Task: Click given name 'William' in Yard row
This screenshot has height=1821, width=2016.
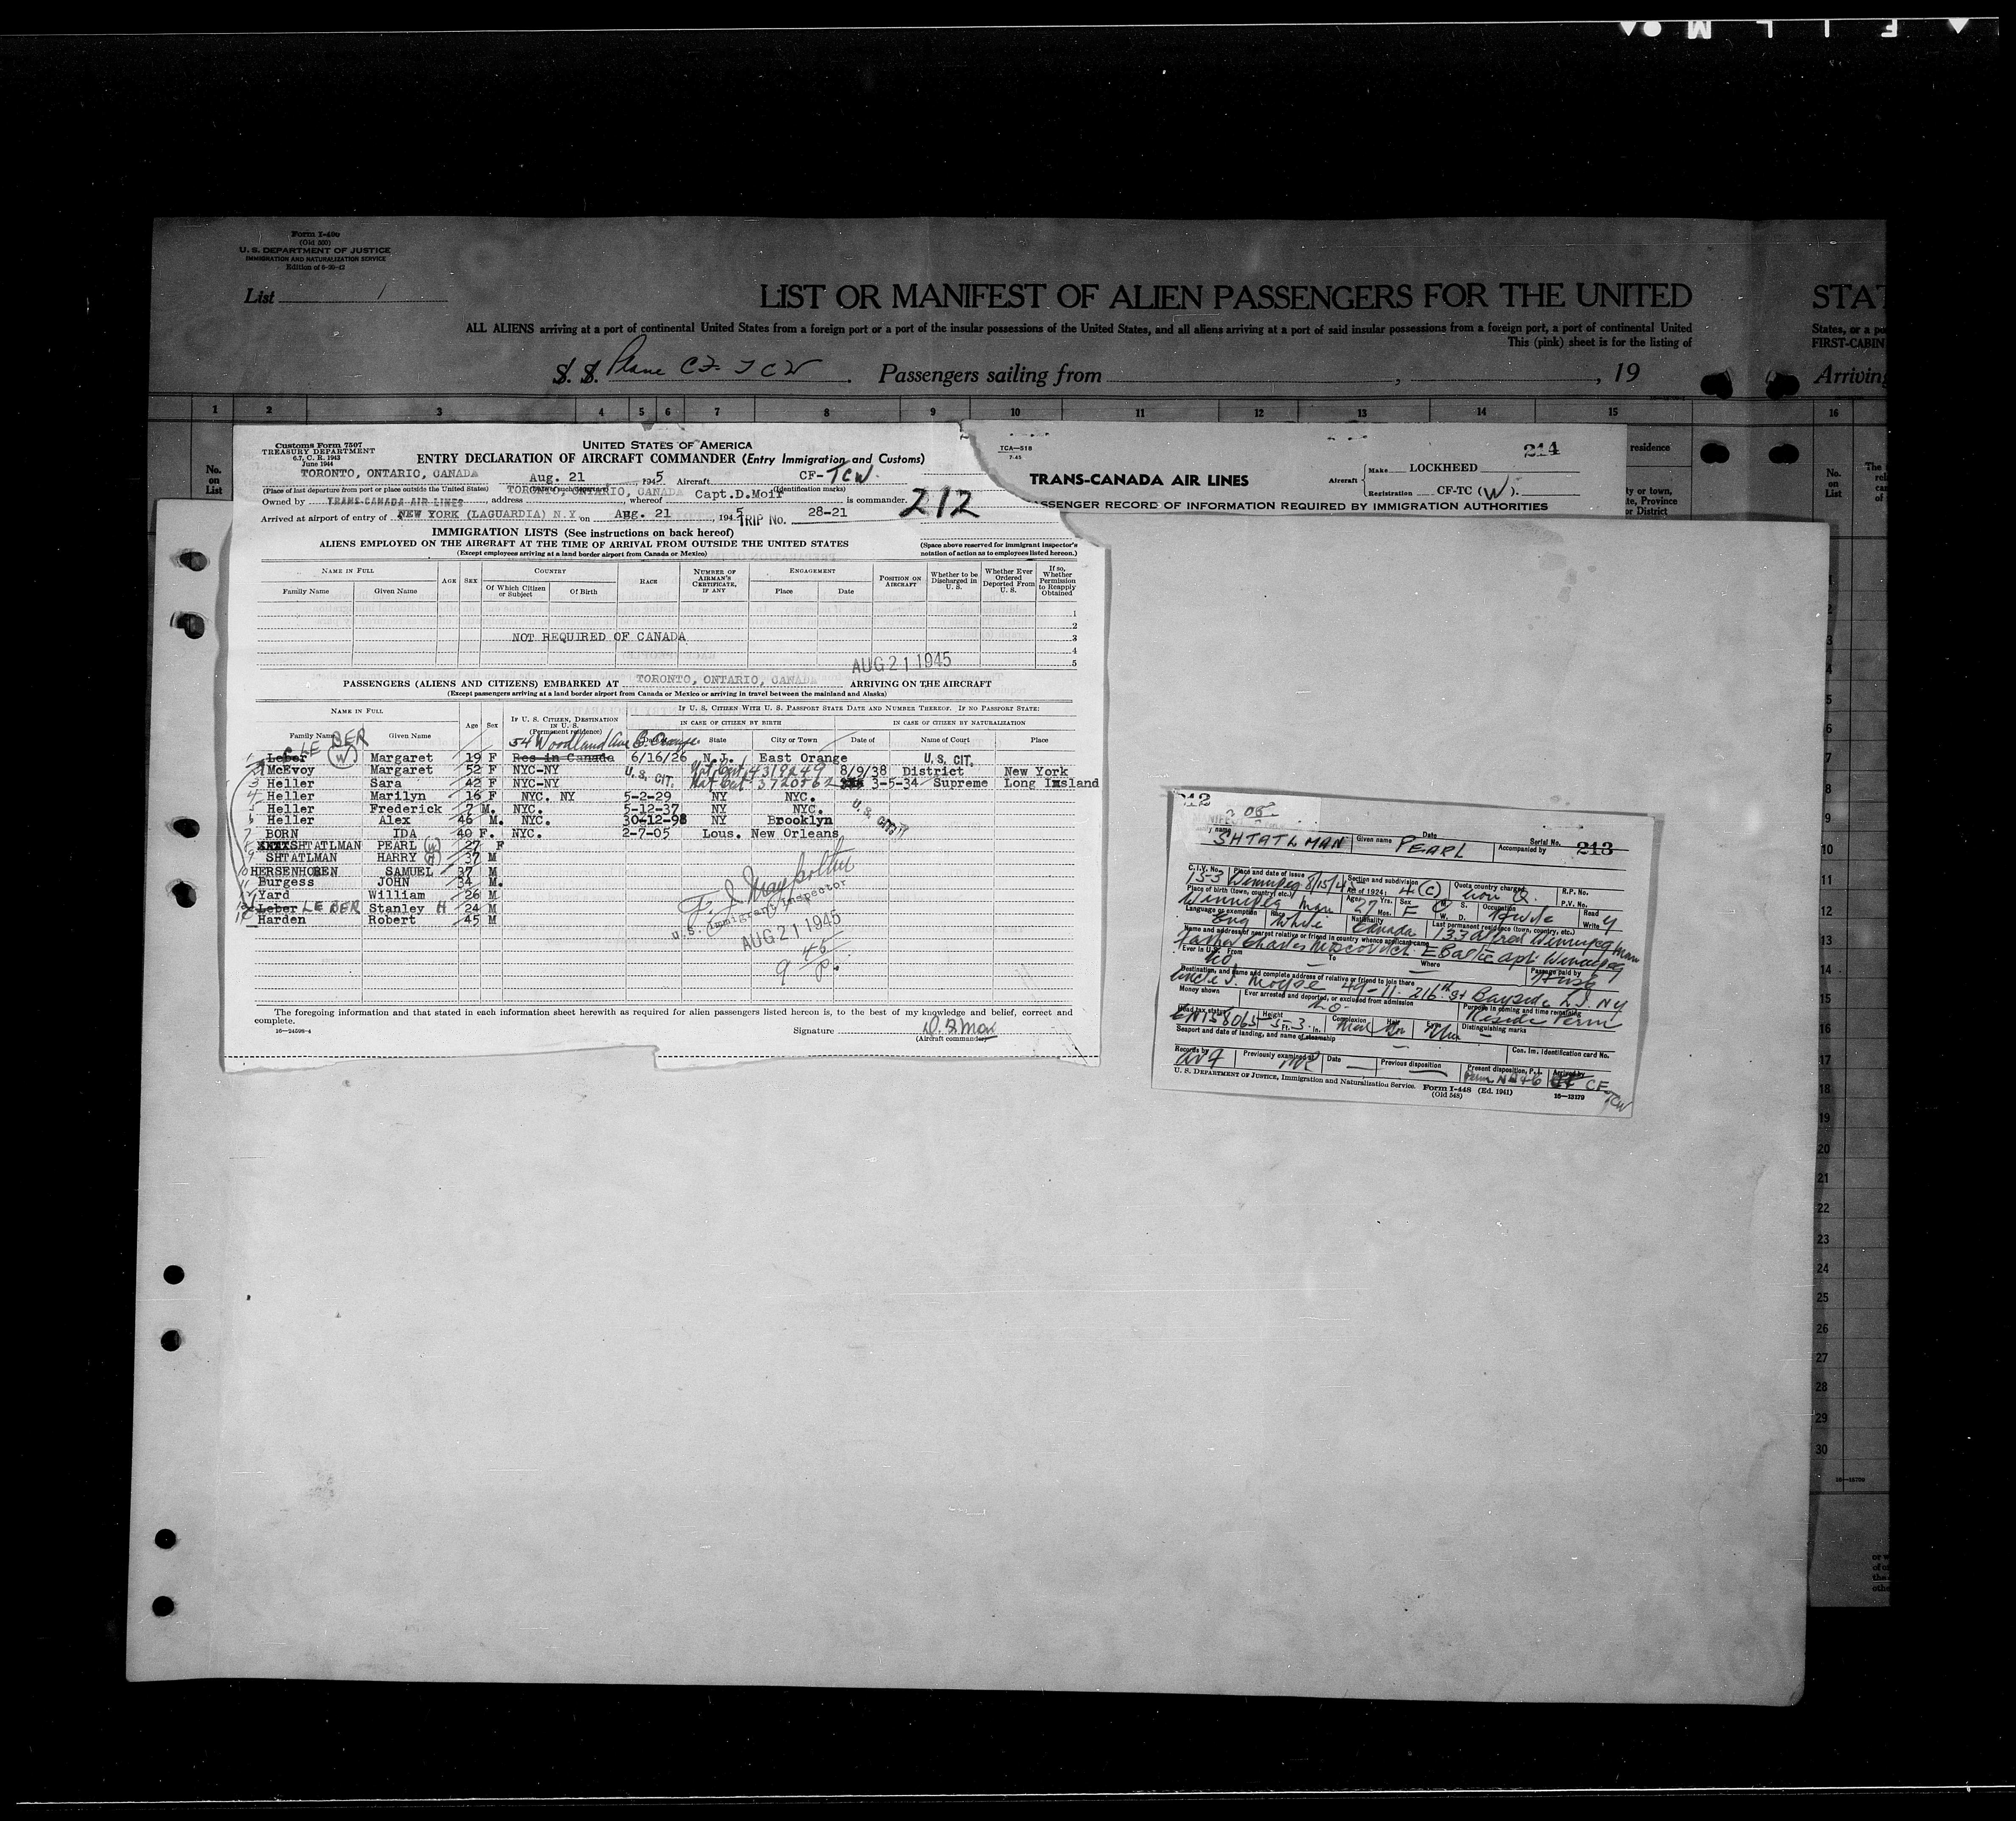Action: 398,895
